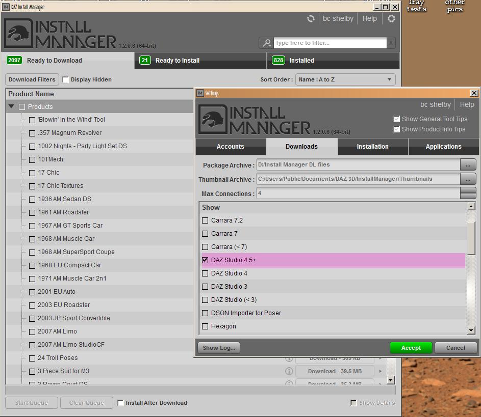This screenshot has height=417, width=481.
Task: Check the top-level Products checkbox
Action: tap(22, 107)
